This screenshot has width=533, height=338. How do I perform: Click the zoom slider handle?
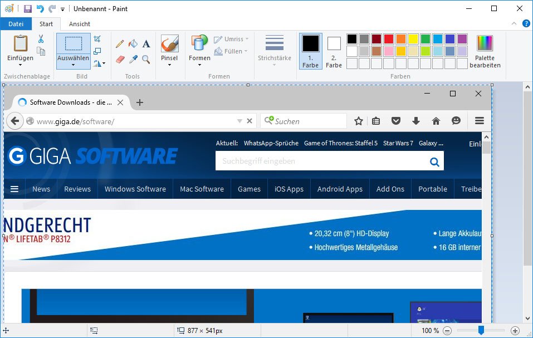(x=481, y=330)
